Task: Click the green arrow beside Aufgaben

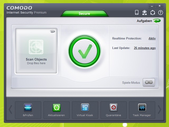Action: pos(157,21)
